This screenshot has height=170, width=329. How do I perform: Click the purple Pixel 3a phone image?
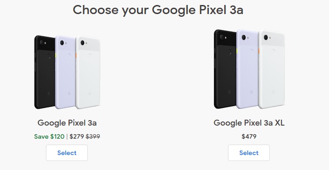coord(66,72)
